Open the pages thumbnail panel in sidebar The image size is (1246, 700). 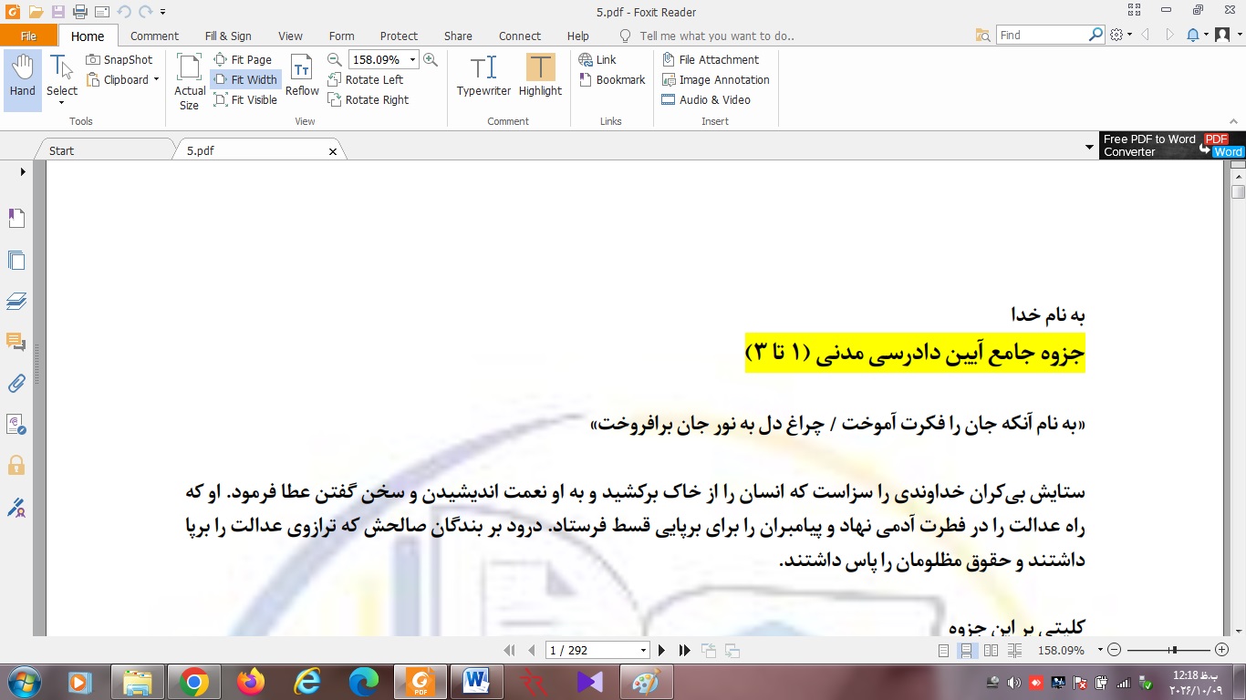pyautogui.click(x=16, y=260)
